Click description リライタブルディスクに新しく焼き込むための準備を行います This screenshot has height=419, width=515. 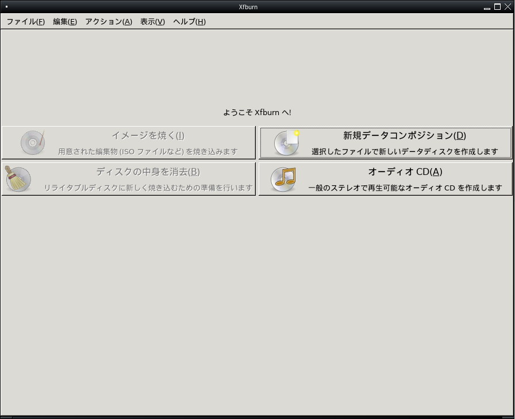click(148, 188)
